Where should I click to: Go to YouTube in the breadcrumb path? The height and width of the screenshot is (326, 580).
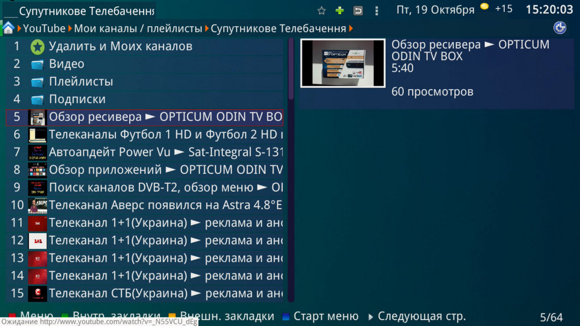[44, 28]
